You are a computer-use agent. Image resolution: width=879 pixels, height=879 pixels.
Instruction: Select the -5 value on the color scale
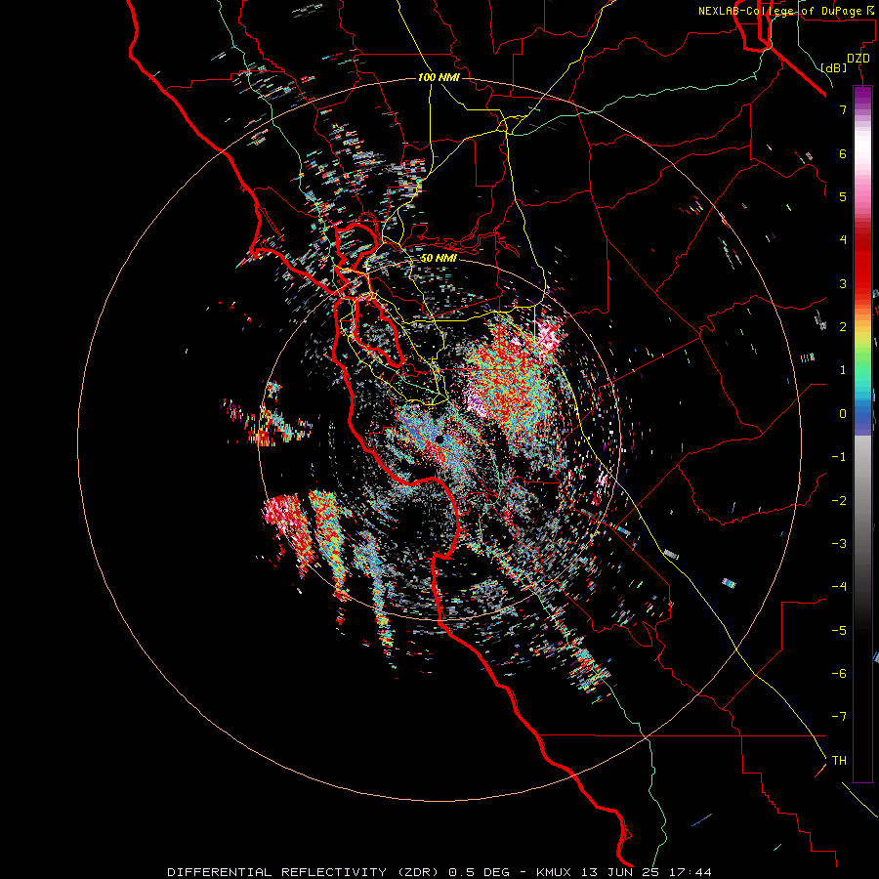(839, 631)
